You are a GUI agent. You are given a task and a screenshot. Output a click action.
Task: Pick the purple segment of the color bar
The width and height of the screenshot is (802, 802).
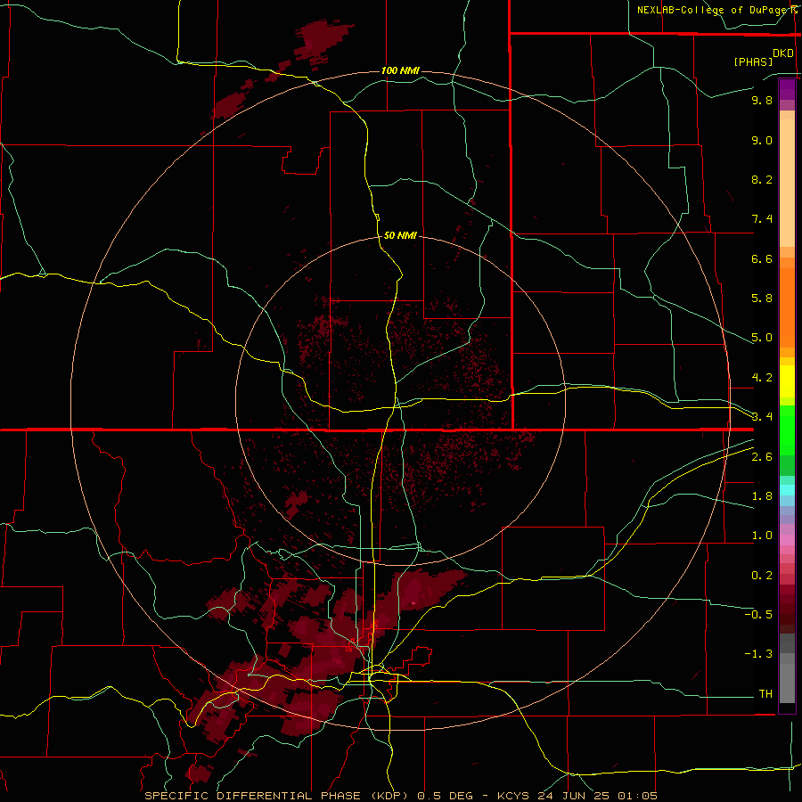(787, 89)
